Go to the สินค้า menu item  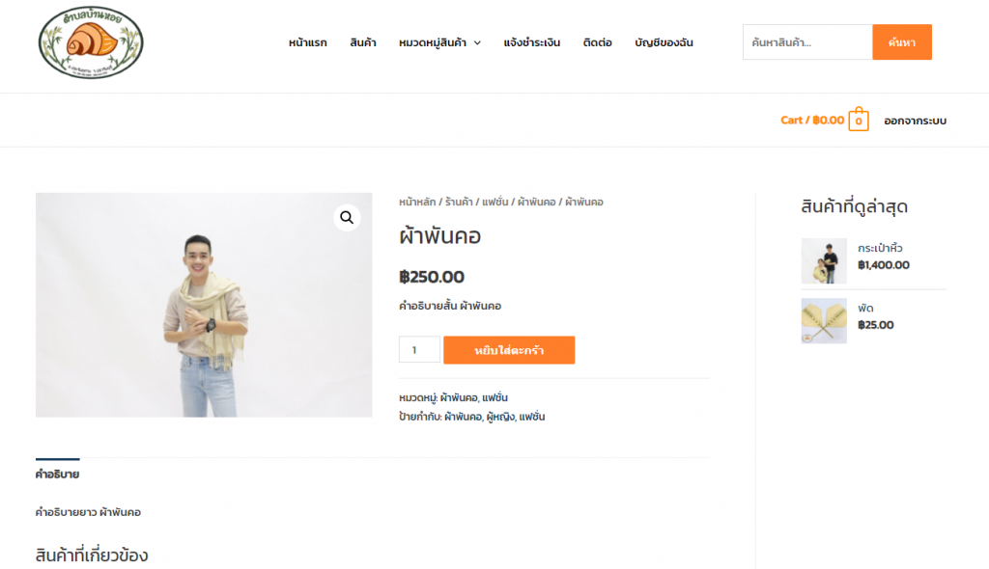click(x=363, y=42)
